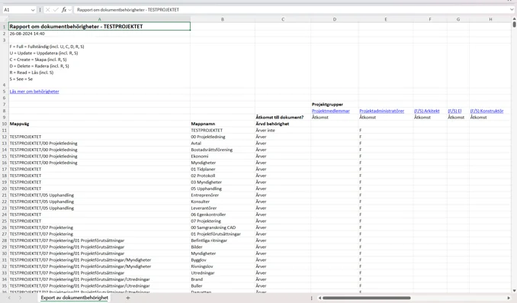Click the 00 Projektledning folder name cell
Viewport: 517px width, 303px height.
(222, 137)
